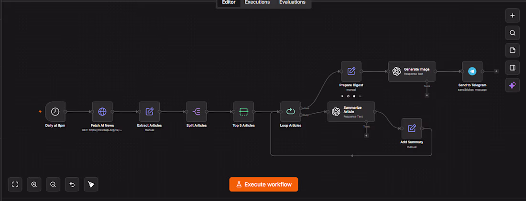This screenshot has width=526, height=201.
Task: Select the Send to Telegram node
Action: click(x=472, y=71)
